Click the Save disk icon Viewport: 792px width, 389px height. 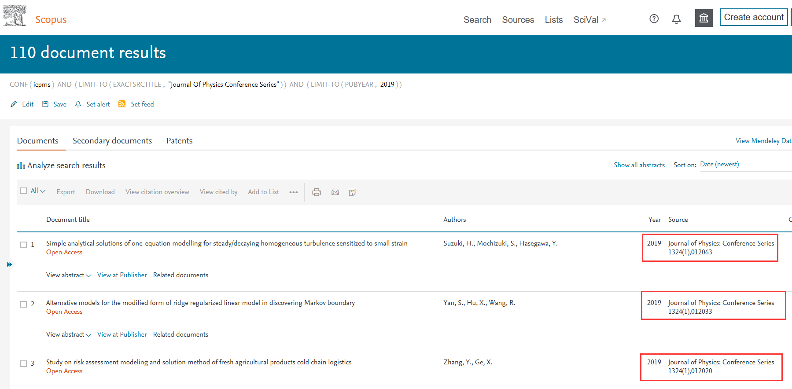[45, 104]
